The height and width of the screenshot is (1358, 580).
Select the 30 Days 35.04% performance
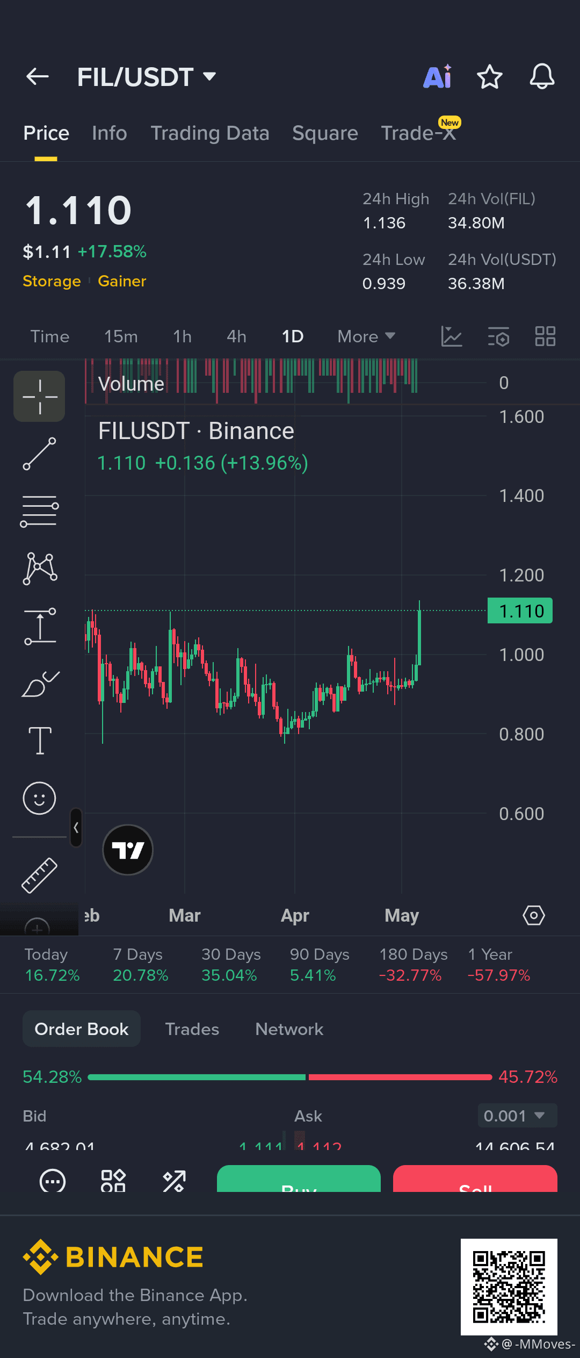[230, 965]
